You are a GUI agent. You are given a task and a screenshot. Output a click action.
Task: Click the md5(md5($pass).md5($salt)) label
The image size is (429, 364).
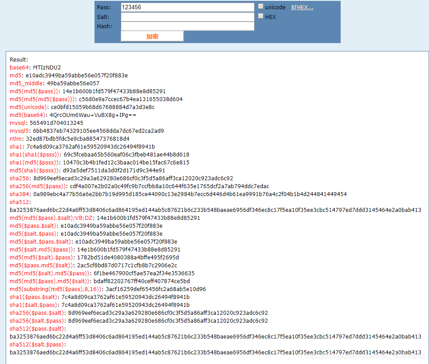(x=50, y=282)
